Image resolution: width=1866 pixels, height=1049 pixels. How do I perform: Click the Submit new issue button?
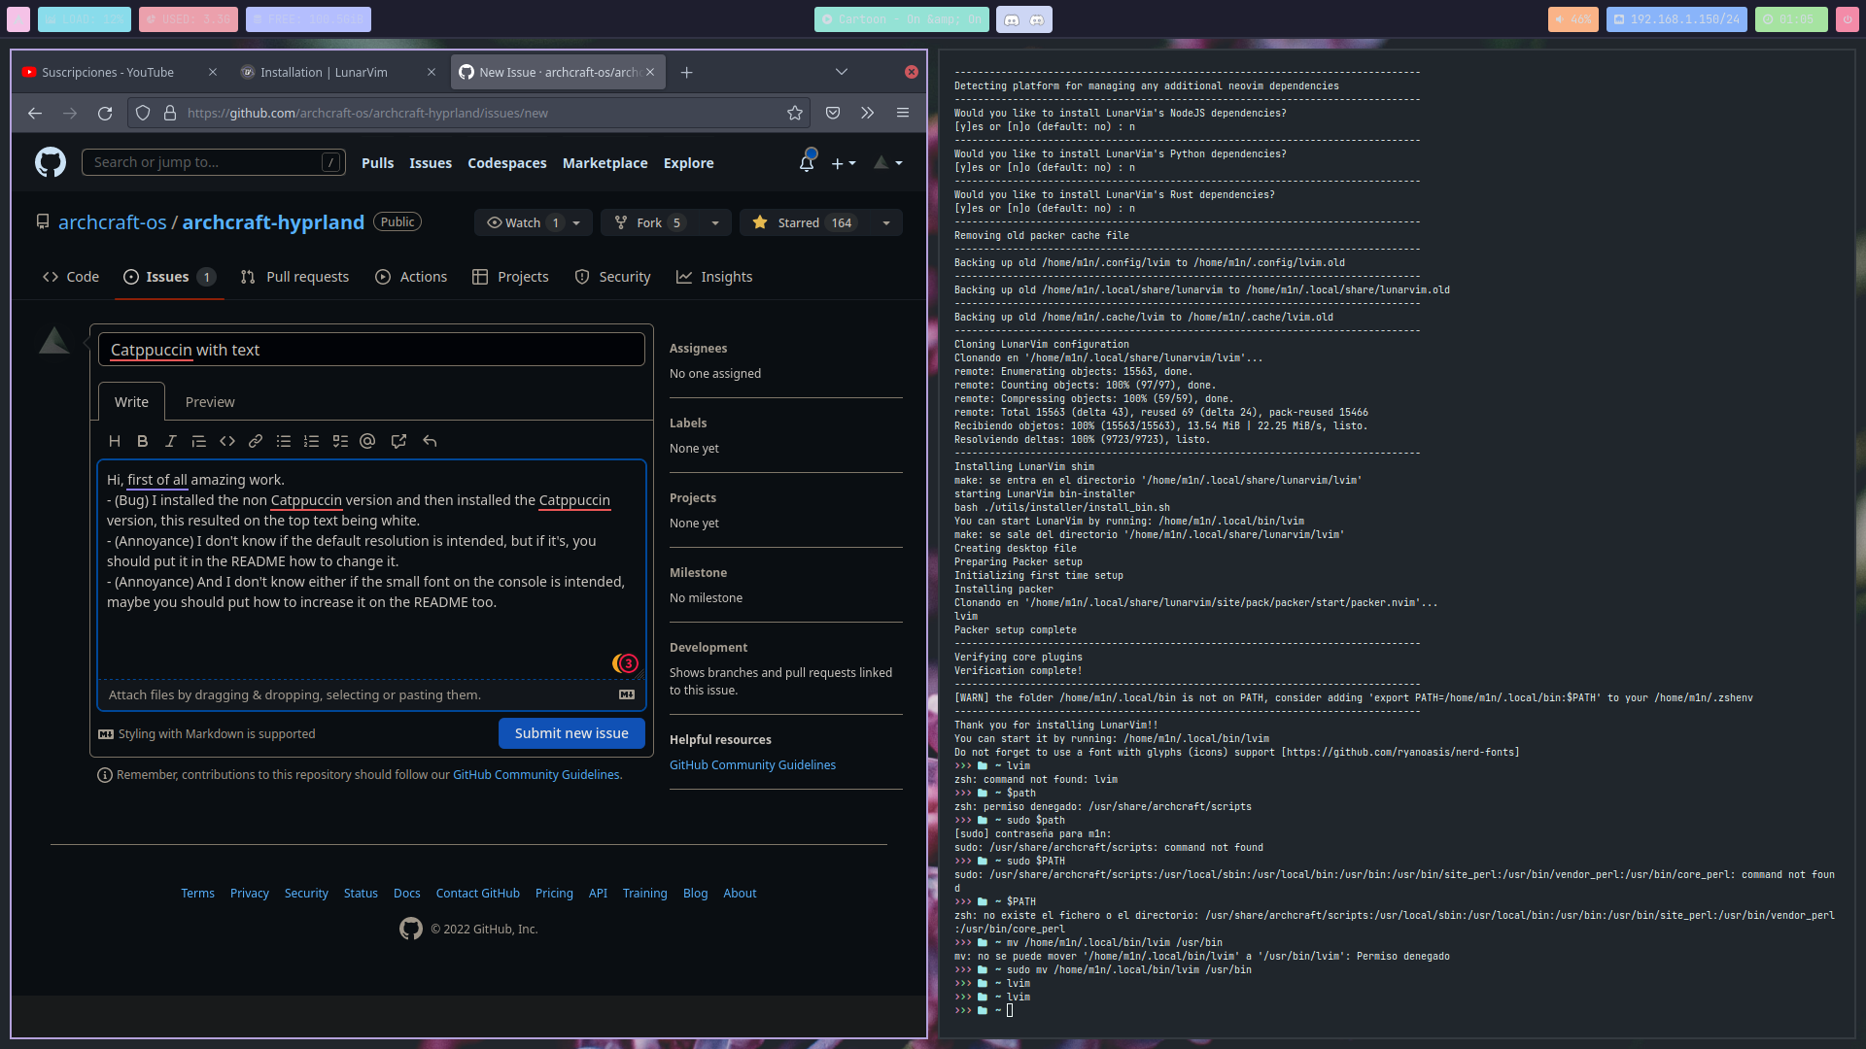(x=571, y=733)
